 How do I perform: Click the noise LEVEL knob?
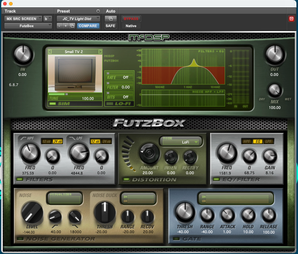point(32,212)
